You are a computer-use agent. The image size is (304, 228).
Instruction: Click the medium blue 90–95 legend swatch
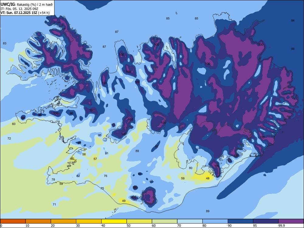(x=240, y=221)
